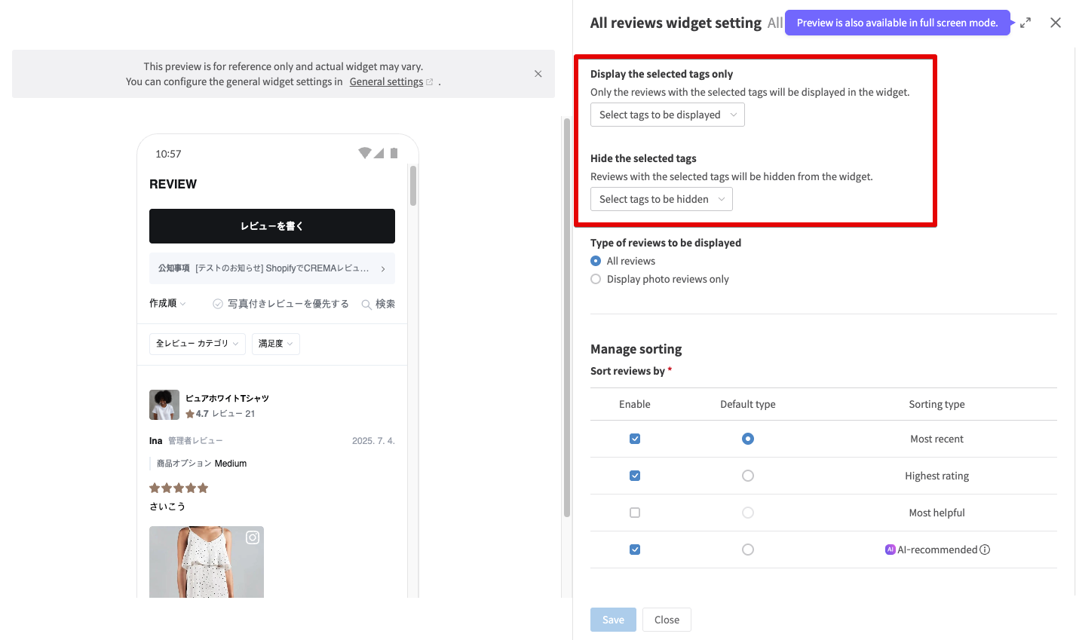
Task: Click the AI-recommended info icon
Action: click(985, 550)
